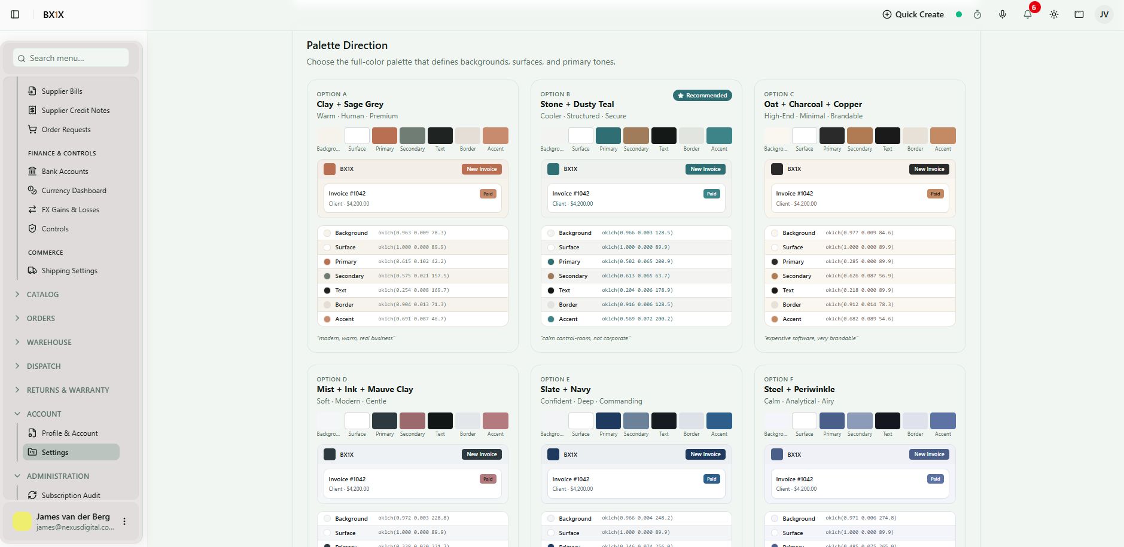Click the 'Oat + Charcoal + Copper' option title
The width and height of the screenshot is (1124, 547).
coord(813,104)
